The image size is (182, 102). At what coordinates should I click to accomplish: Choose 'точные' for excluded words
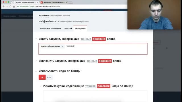pyautogui.click(x=92, y=61)
